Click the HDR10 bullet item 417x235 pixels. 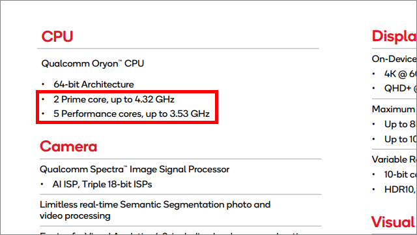(400, 189)
